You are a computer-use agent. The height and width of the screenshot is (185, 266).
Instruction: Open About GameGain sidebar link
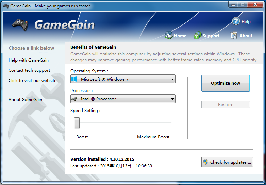click(x=25, y=100)
